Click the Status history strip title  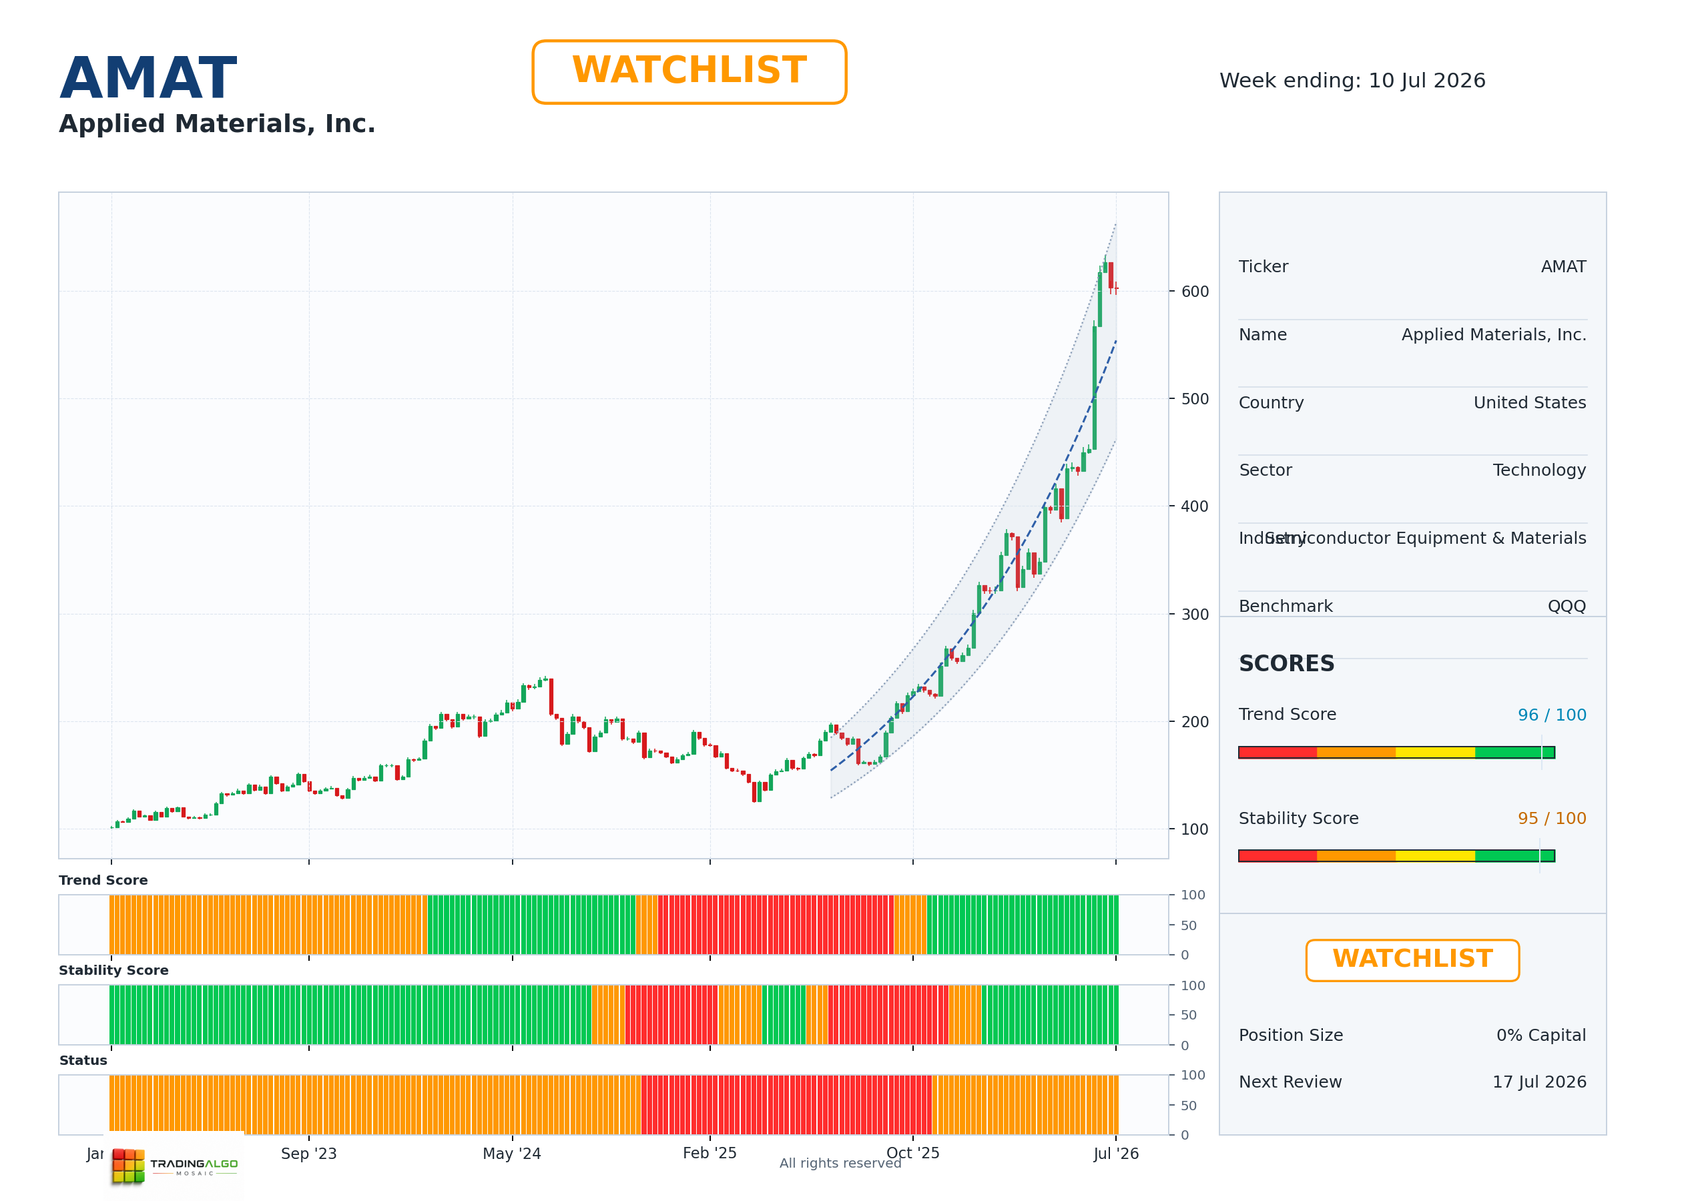(83, 1060)
